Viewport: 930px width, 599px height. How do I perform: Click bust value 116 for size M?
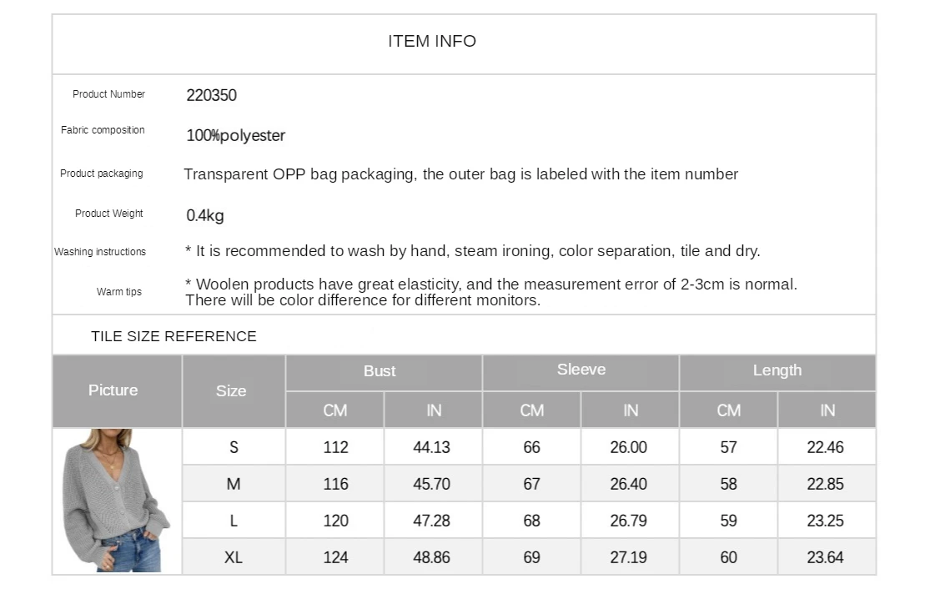(x=335, y=484)
